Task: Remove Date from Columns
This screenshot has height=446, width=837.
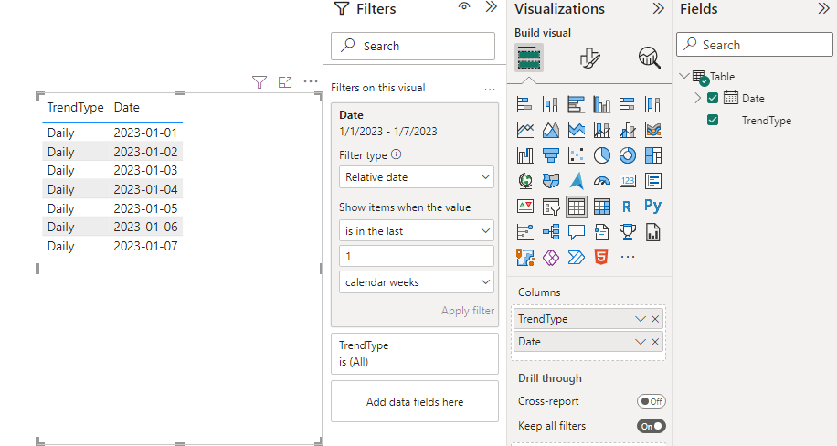Action: coord(655,342)
